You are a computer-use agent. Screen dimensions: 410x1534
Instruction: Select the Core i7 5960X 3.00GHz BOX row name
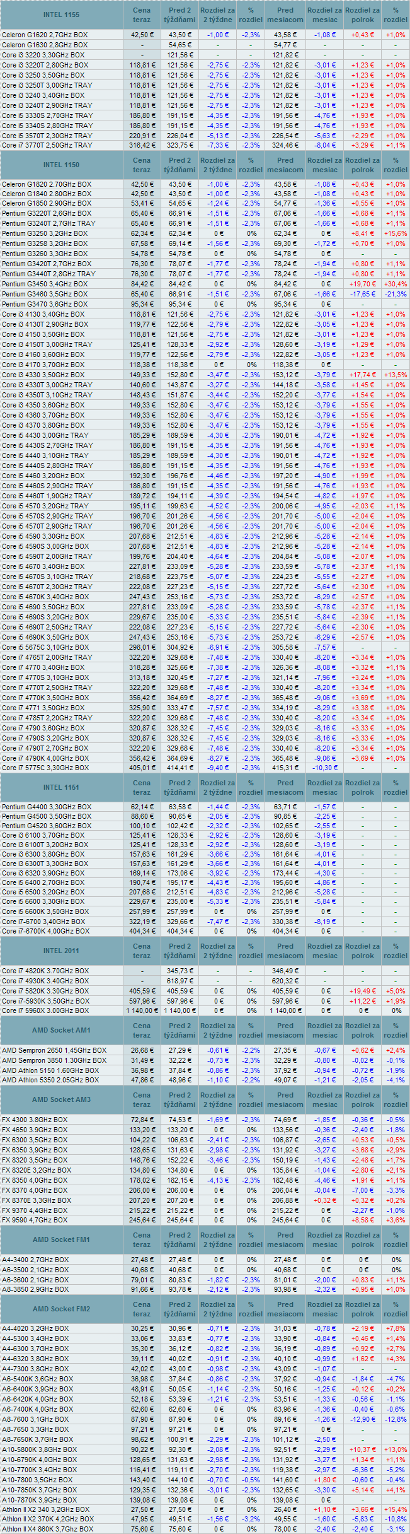point(45,1010)
